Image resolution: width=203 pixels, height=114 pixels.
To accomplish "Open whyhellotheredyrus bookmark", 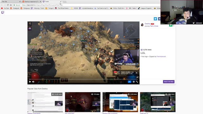I will [x=86, y=8].
